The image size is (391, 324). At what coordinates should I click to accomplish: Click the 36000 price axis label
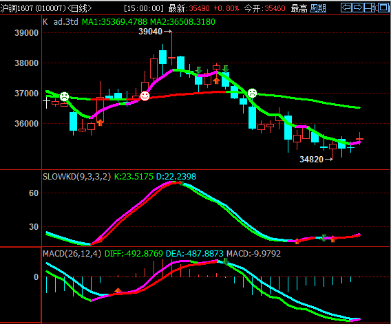tap(26, 124)
